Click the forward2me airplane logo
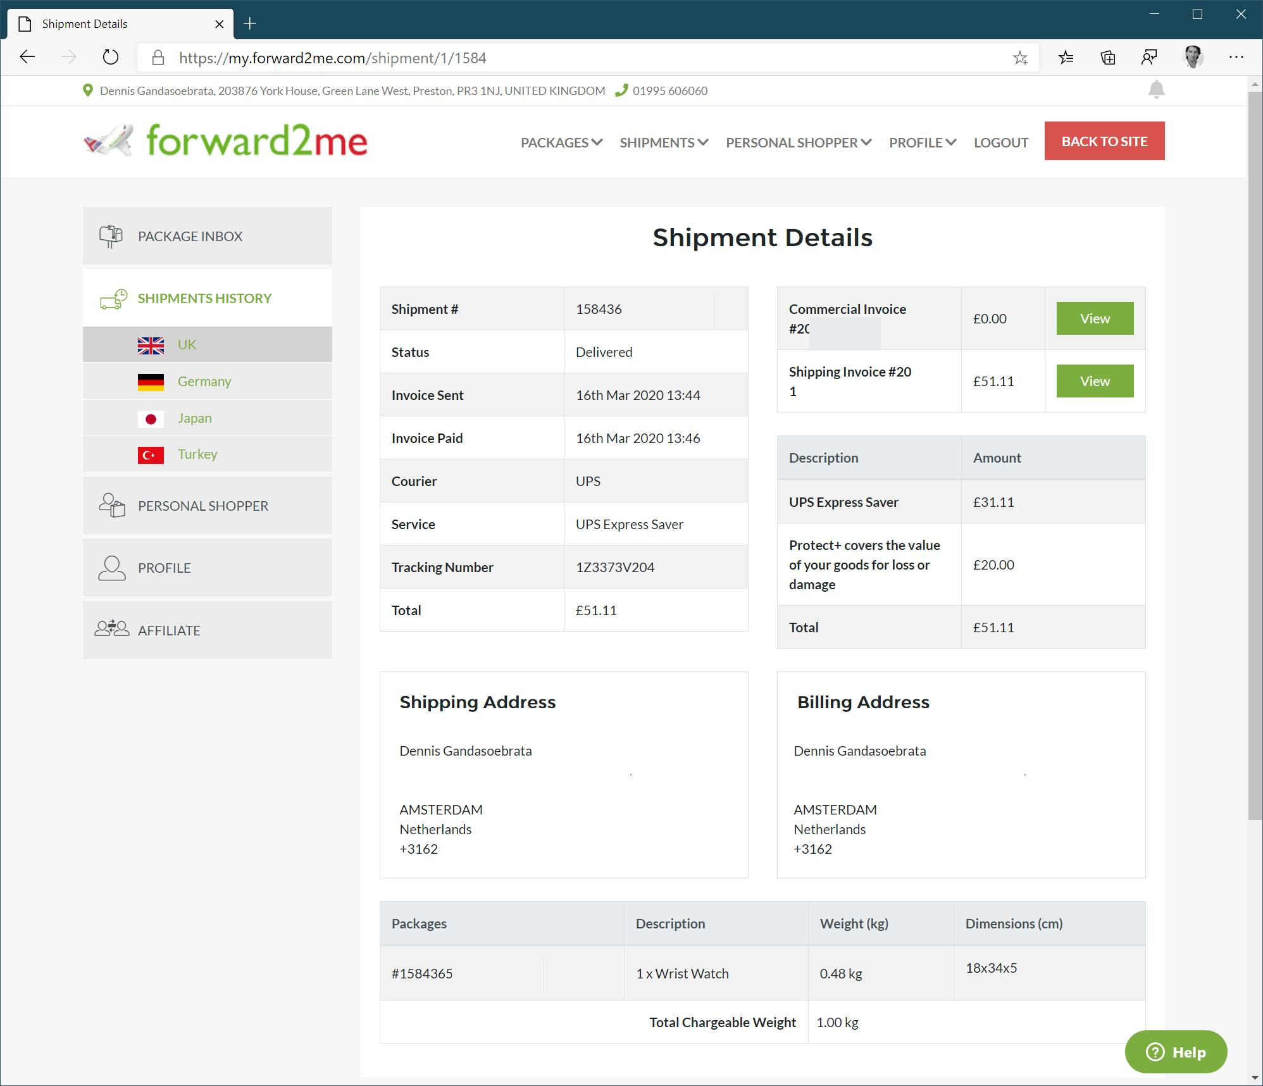The width and height of the screenshot is (1263, 1086). 109,140
